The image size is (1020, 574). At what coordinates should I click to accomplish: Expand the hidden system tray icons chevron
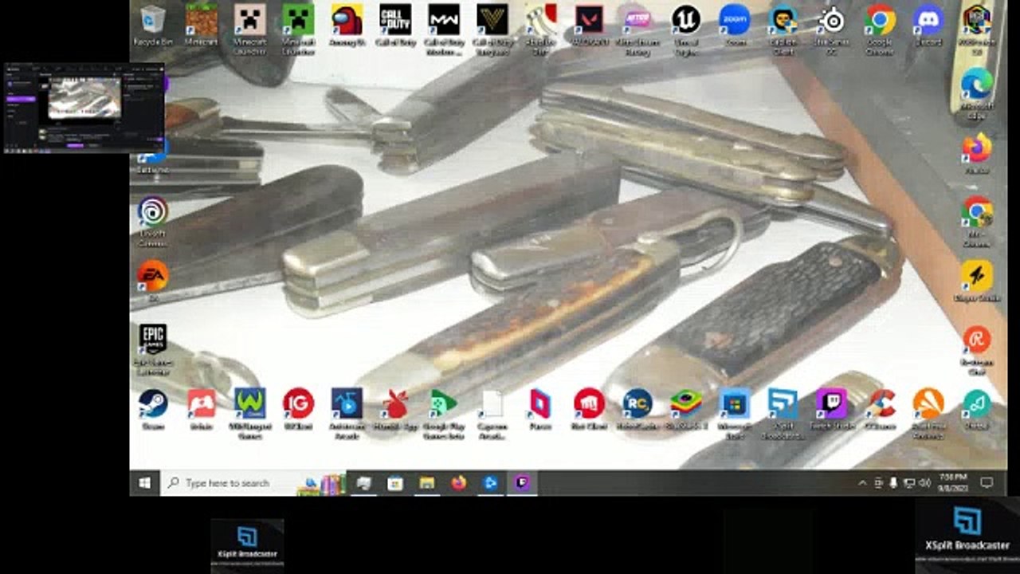click(x=862, y=483)
